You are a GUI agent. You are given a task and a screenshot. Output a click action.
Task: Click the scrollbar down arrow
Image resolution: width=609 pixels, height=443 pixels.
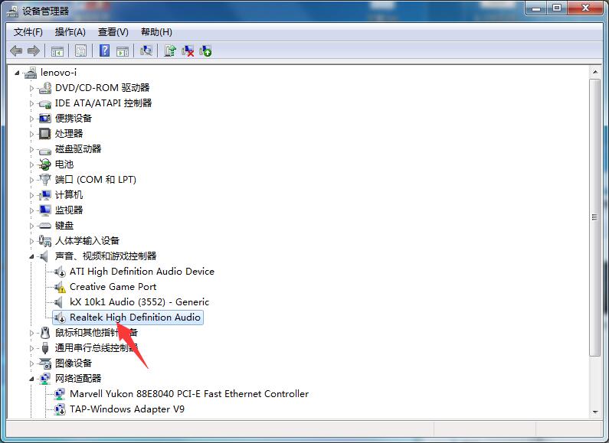(x=594, y=412)
